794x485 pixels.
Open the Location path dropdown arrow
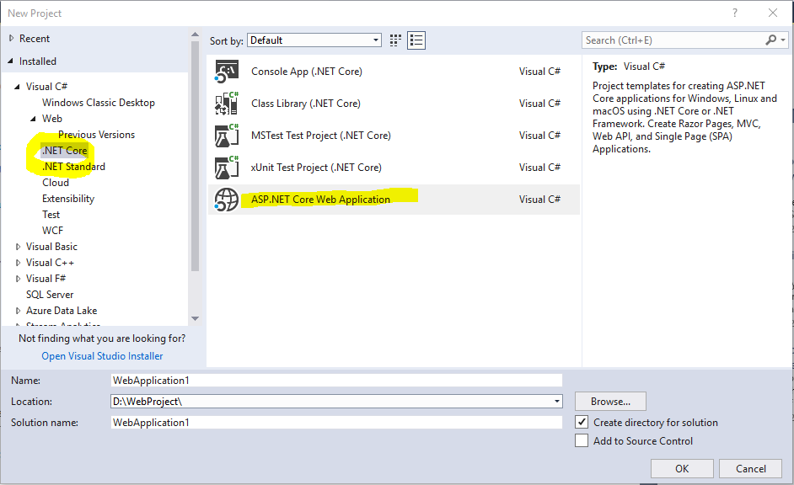click(556, 402)
